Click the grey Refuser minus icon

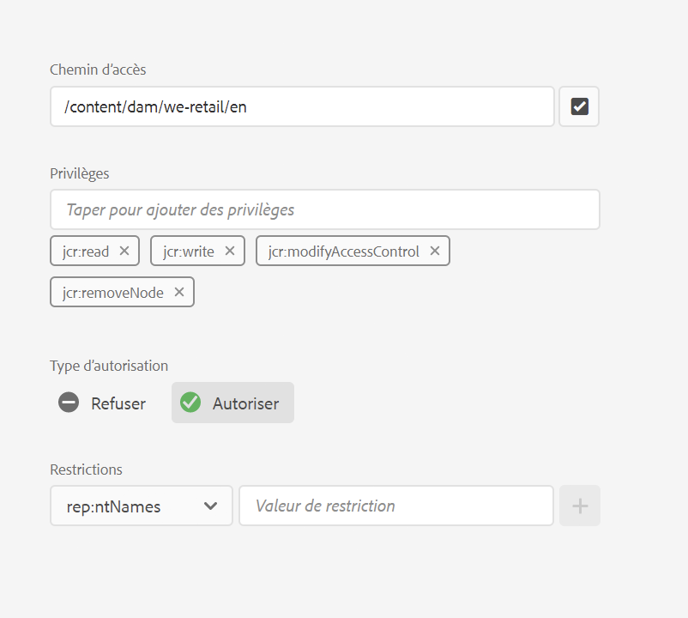click(69, 403)
